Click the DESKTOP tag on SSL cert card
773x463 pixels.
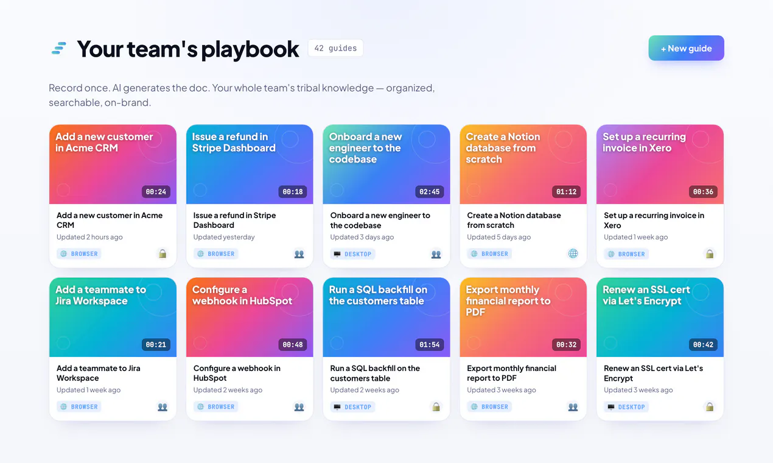tap(626, 406)
